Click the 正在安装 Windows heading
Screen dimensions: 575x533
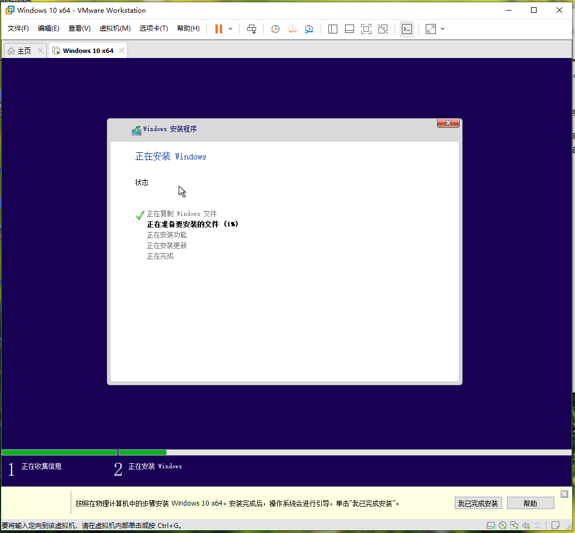click(170, 157)
